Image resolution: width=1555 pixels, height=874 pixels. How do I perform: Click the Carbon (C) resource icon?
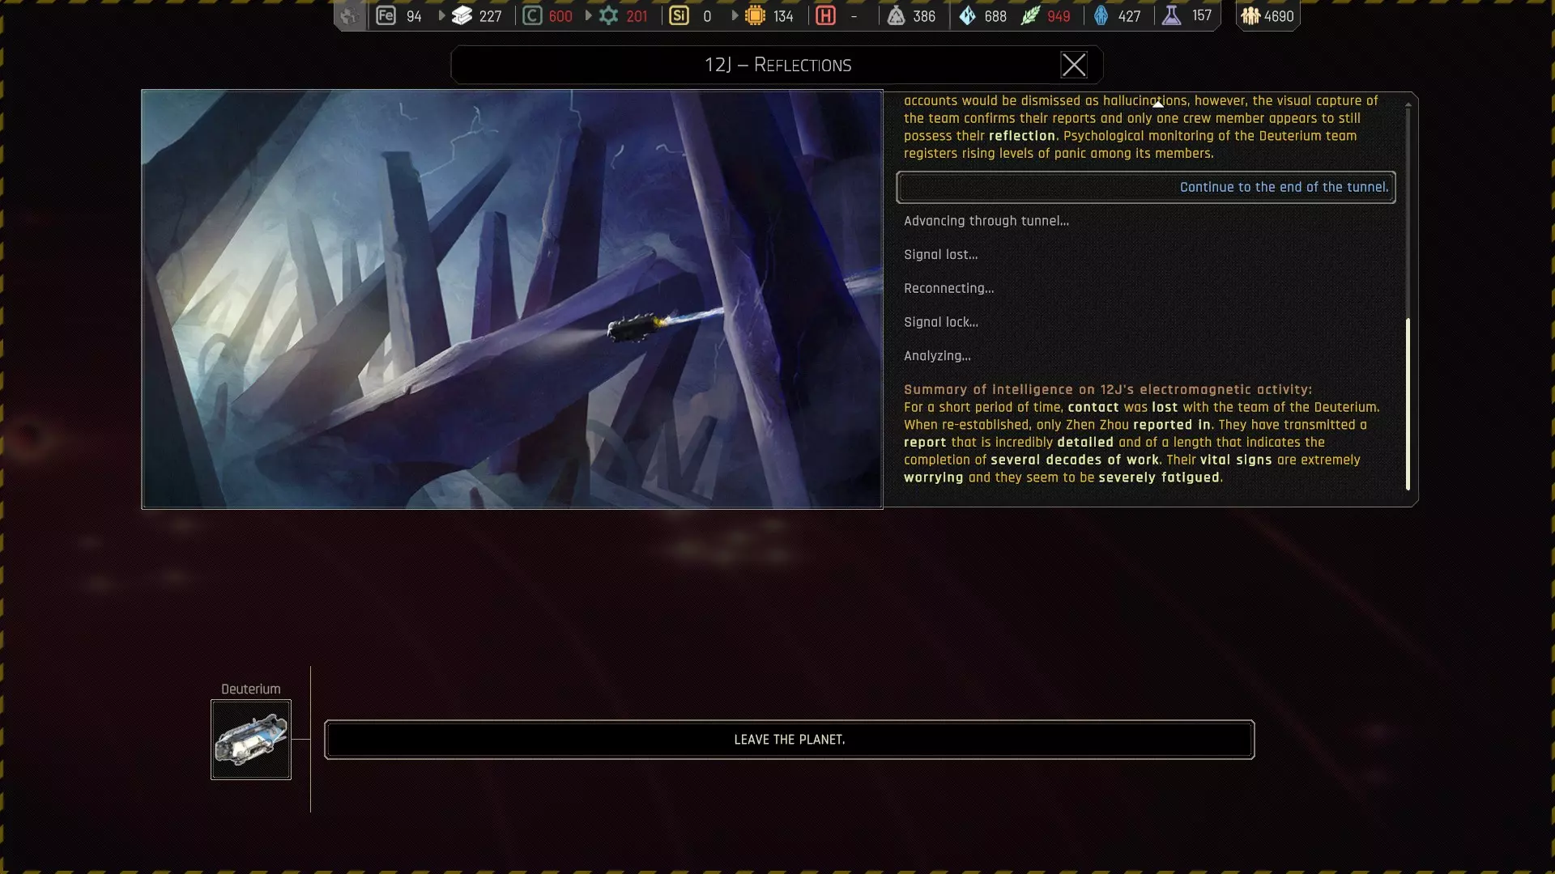[532, 16]
